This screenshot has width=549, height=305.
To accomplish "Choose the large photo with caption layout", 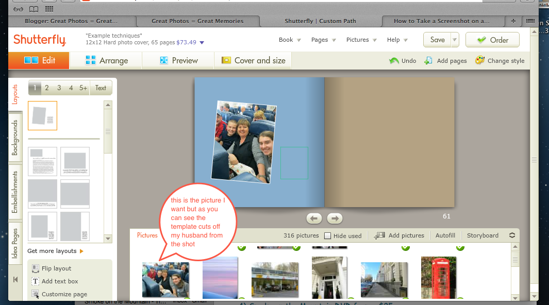I will 75,161.
